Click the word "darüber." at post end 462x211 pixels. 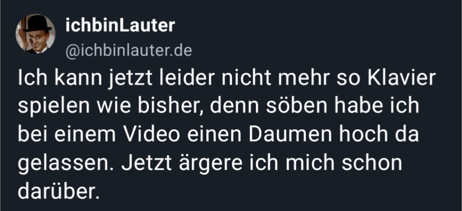tap(57, 191)
